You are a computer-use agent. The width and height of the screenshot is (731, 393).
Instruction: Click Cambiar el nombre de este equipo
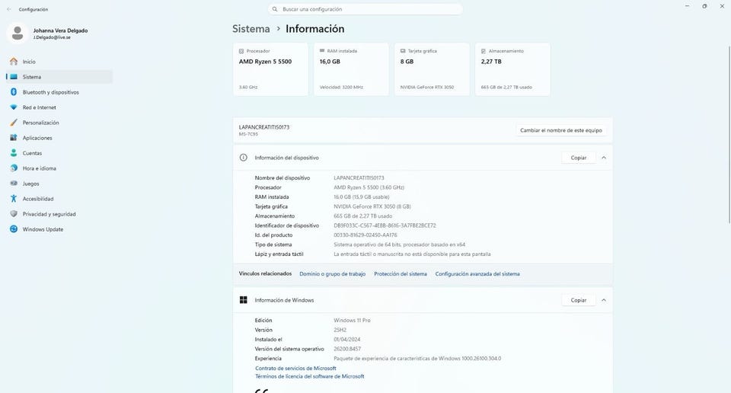click(561, 130)
